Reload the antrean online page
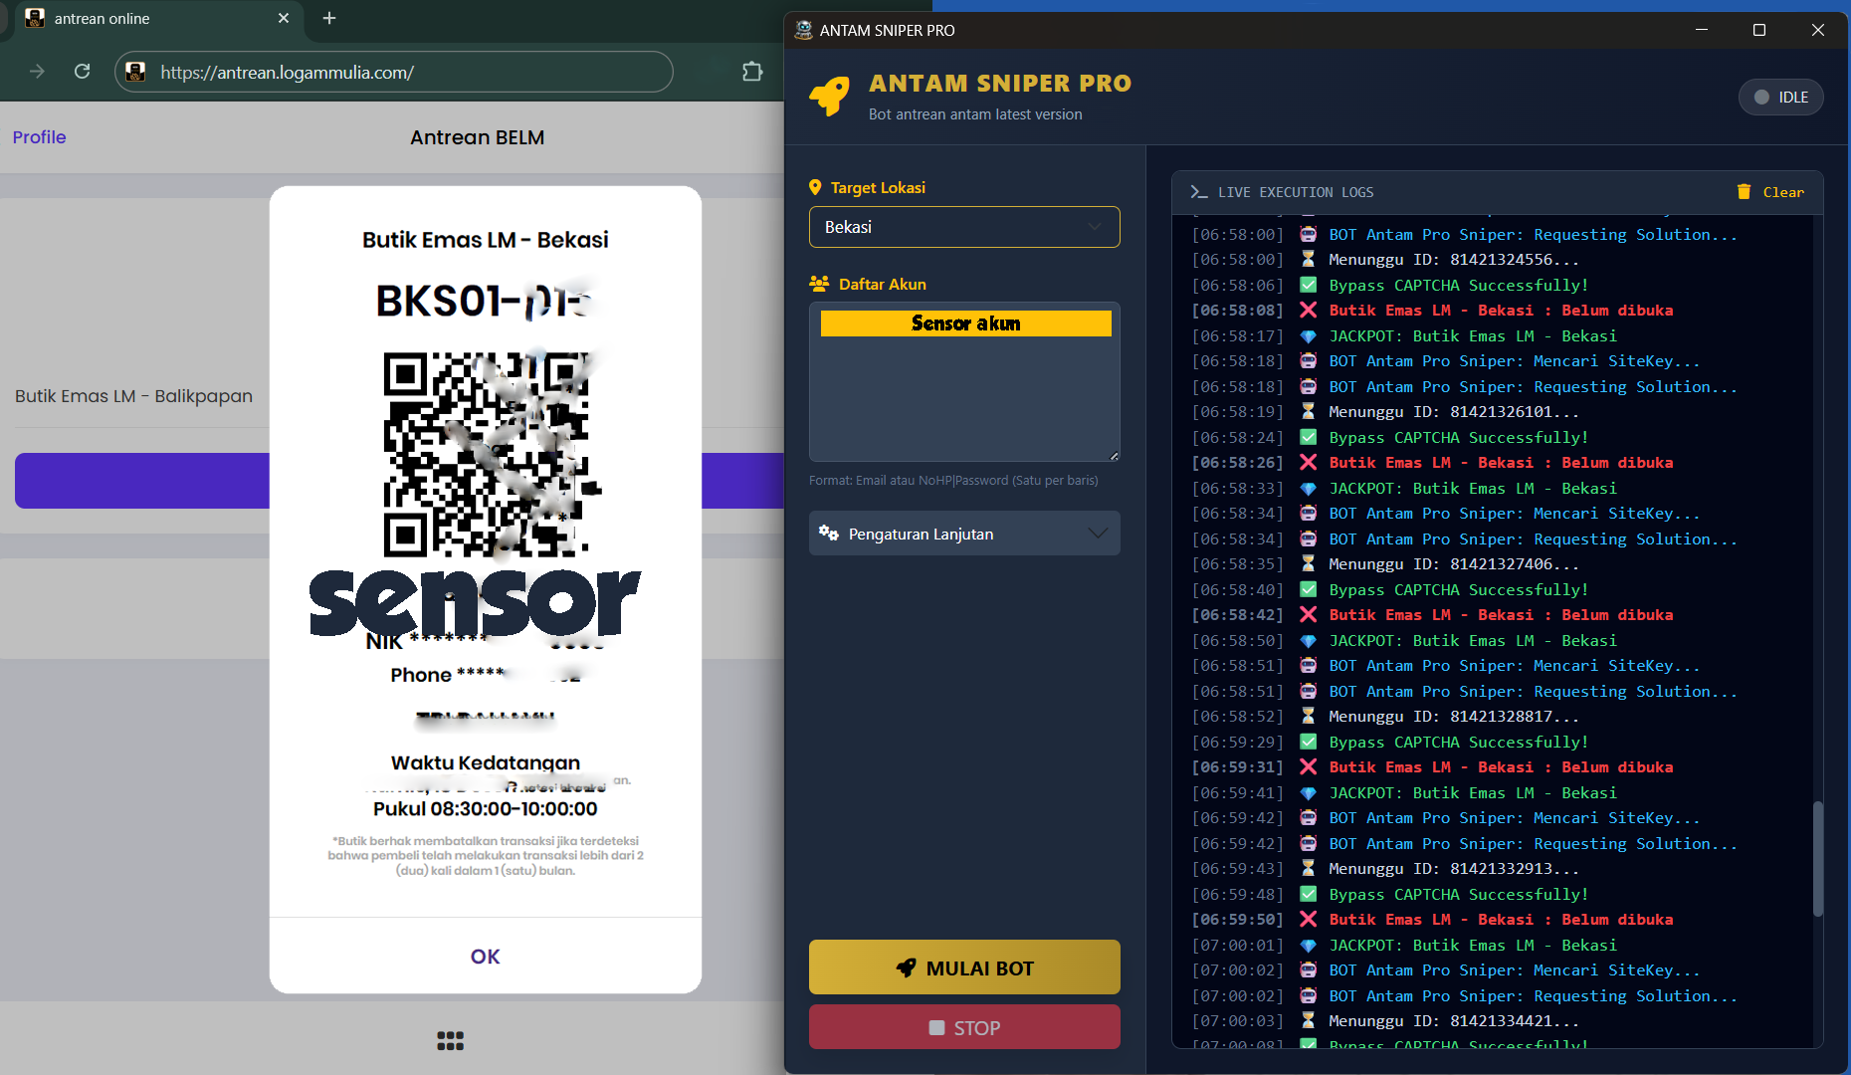The image size is (1851, 1075). click(83, 72)
